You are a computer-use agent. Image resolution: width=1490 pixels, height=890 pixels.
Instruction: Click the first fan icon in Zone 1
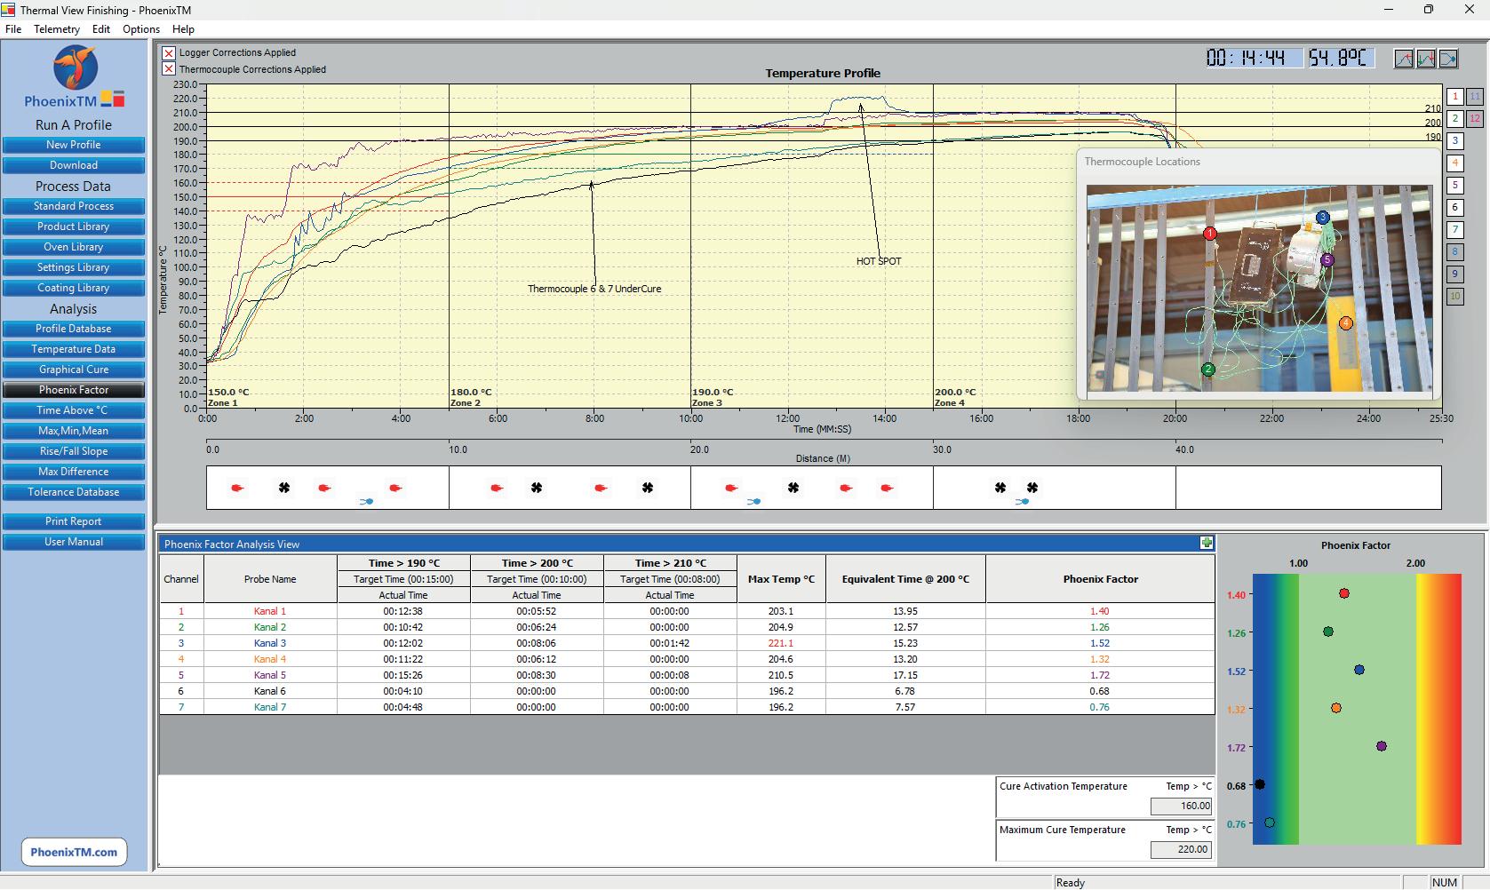coord(284,488)
